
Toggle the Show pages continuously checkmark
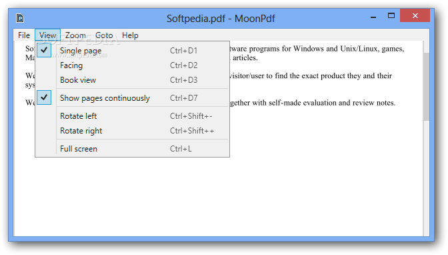[44, 97]
